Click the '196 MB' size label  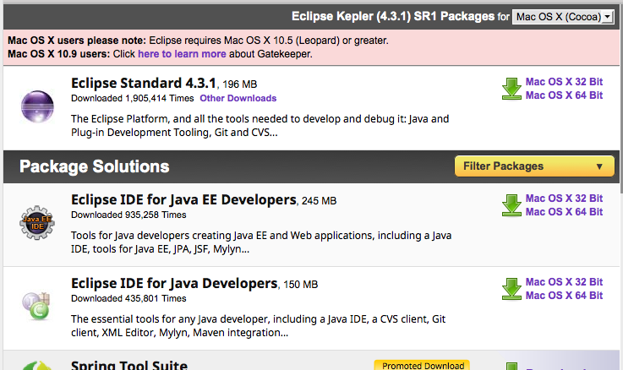click(239, 84)
